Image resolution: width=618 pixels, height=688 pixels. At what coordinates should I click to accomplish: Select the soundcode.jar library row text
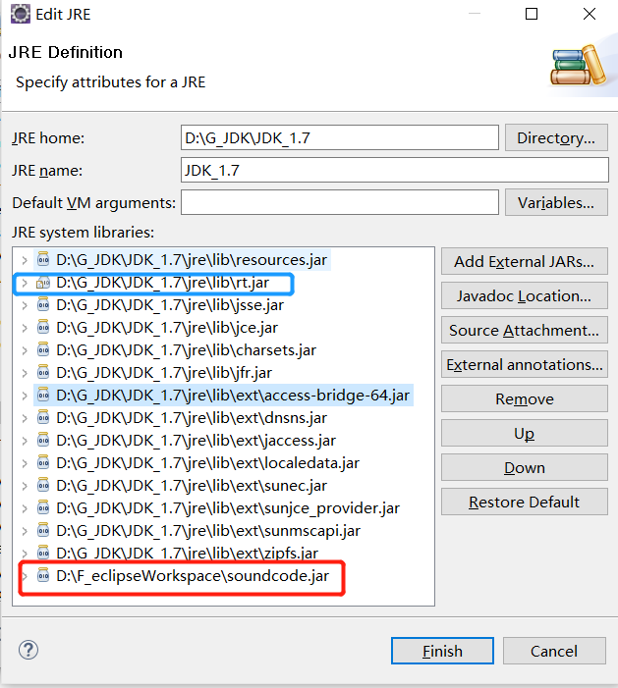click(193, 576)
